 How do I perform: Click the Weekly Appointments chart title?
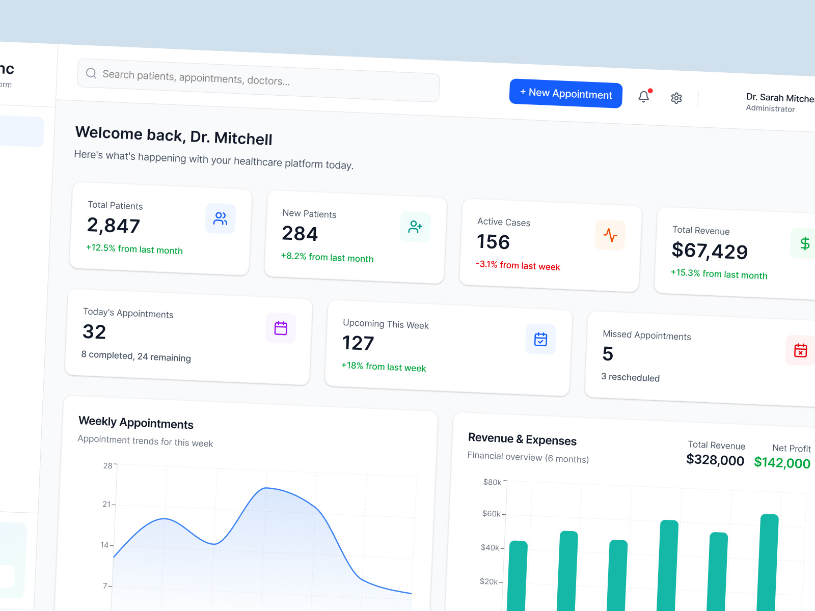pyautogui.click(x=136, y=423)
